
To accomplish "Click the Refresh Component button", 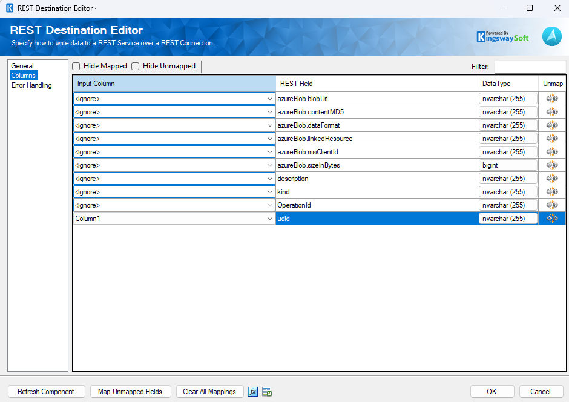I will pos(46,392).
